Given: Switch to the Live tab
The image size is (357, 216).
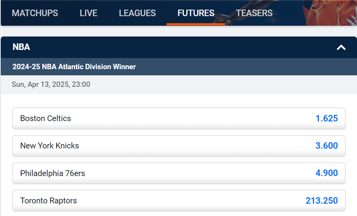Looking at the screenshot, I should click(88, 13).
